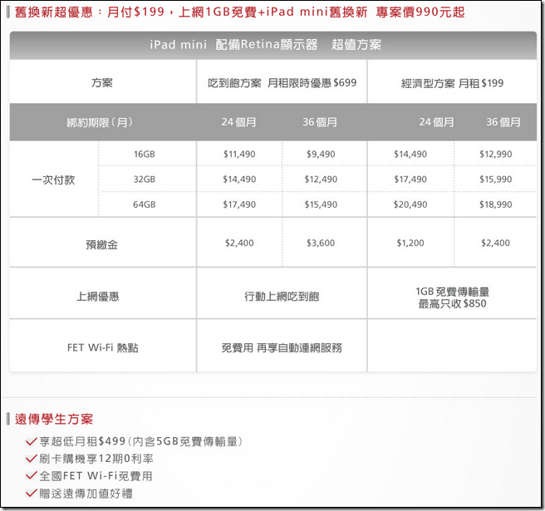Click the checkmark beside 贈送遠傳加值好禮

point(32,493)
